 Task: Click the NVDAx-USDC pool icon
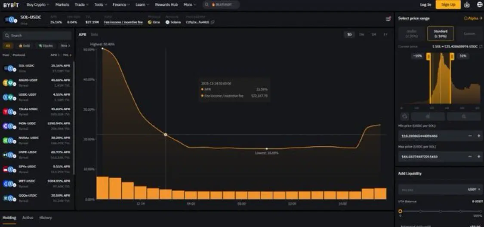pos(9,140)
